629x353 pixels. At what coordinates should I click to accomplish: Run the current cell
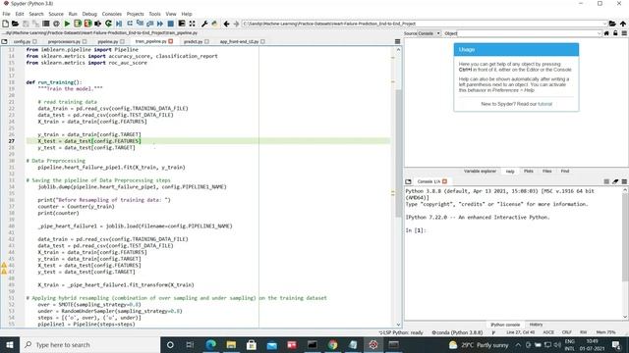[78, 24]
